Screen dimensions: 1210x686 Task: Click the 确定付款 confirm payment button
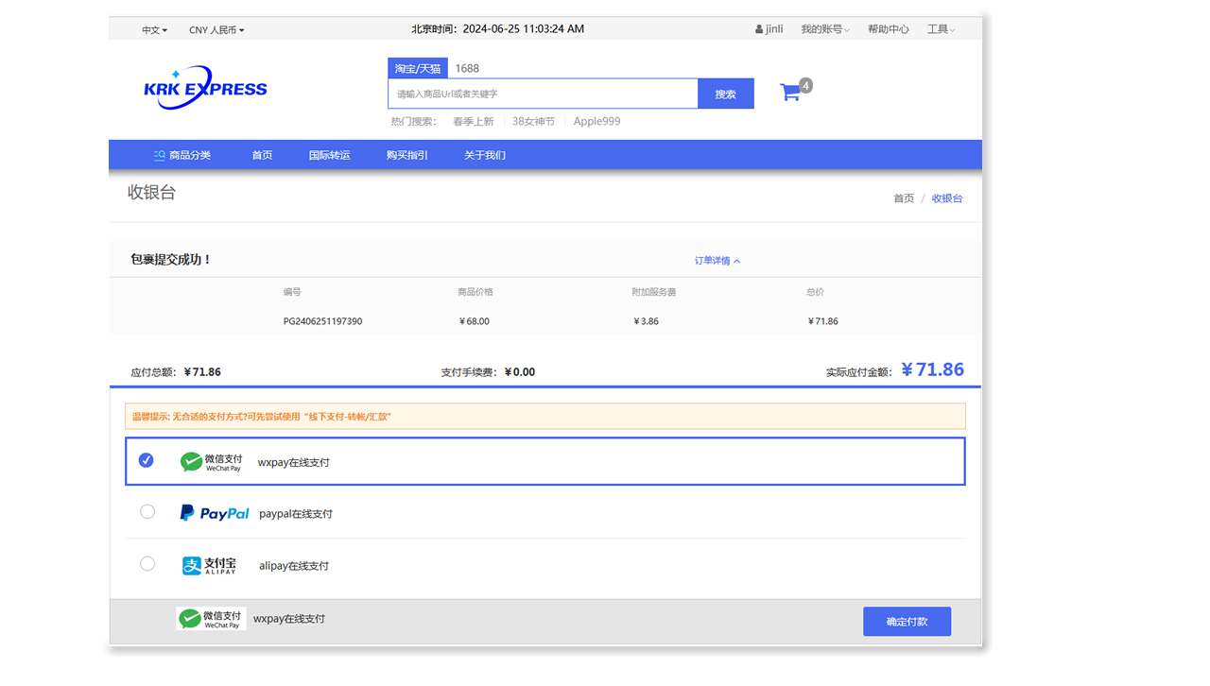[x=907, y=622]
